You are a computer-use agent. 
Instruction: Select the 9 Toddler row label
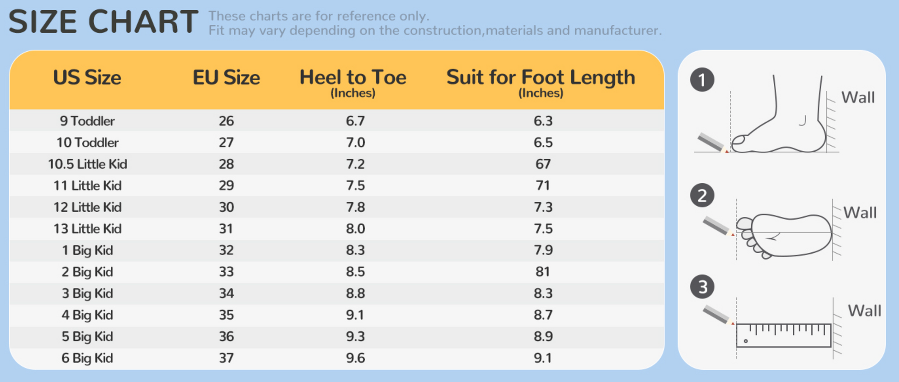(87, 121)
